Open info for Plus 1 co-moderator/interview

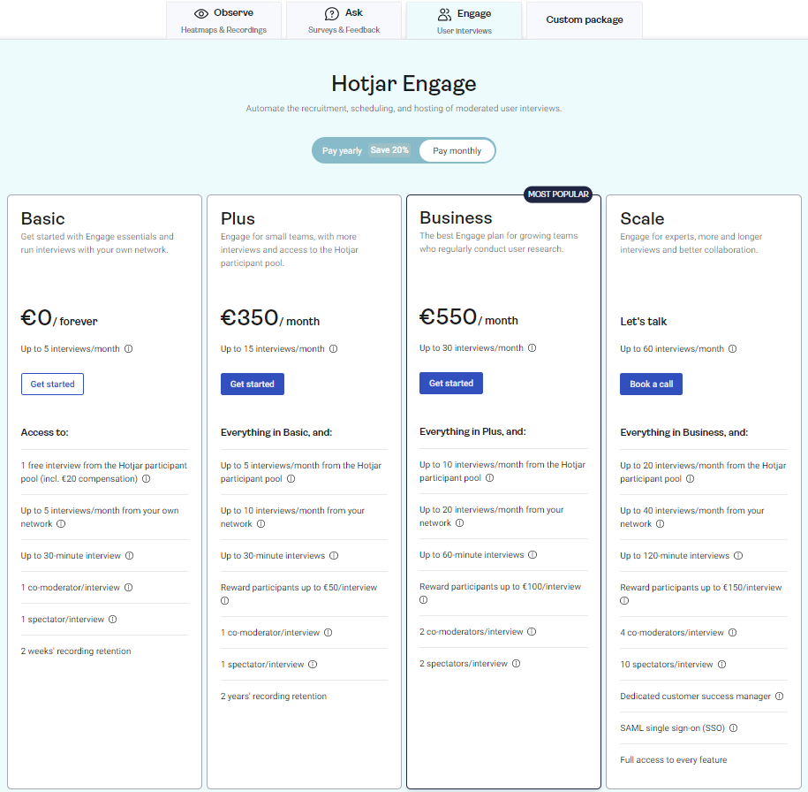328,633
